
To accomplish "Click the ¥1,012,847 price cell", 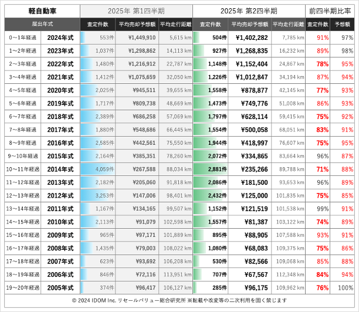I will (250, 77).
